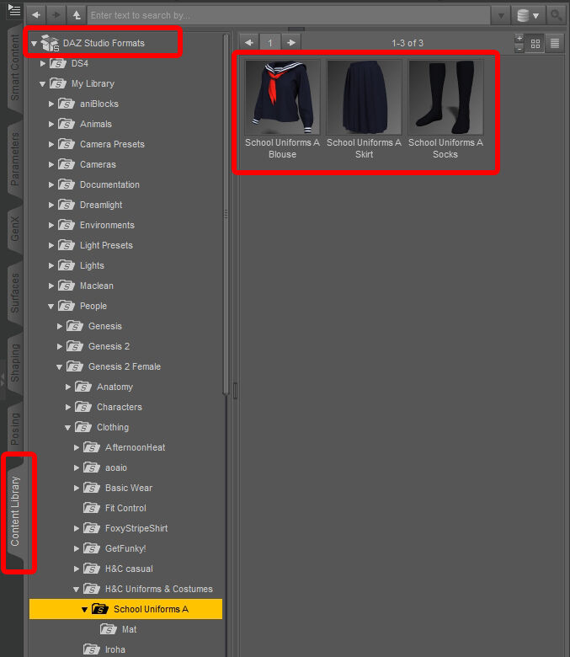Select the AfternoonHeat folder label
Viewport: 570px width, 657px height.
(135, 447)
